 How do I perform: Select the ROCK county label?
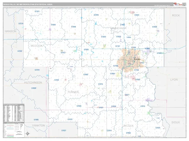click(x=176, y=16)
